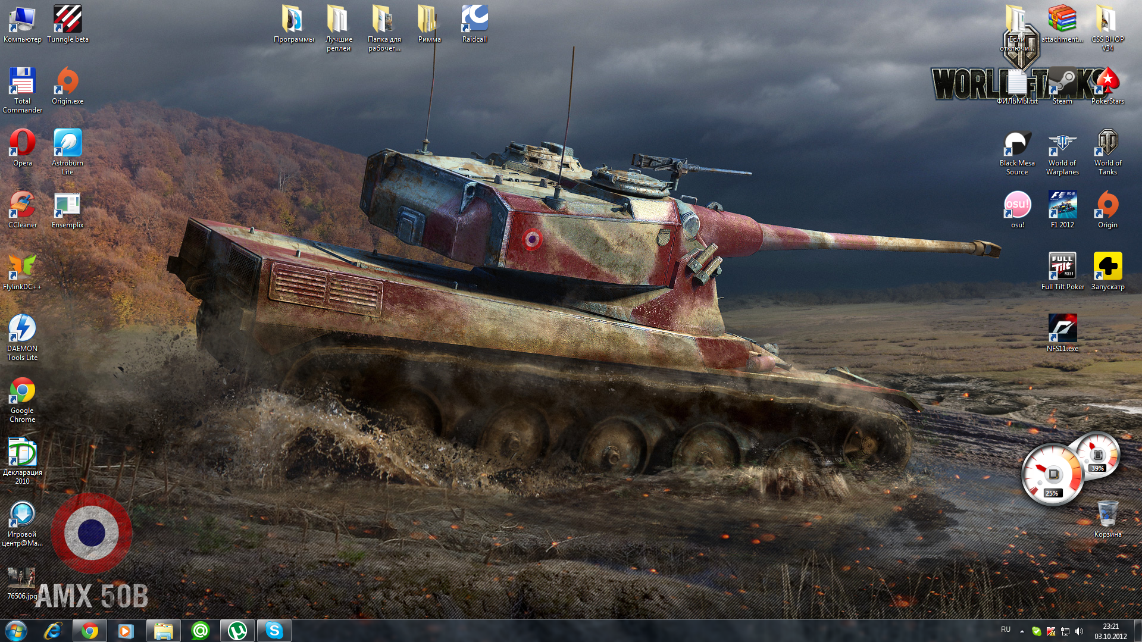Click the Opera browser desktop shortcut

click(23, 148)
